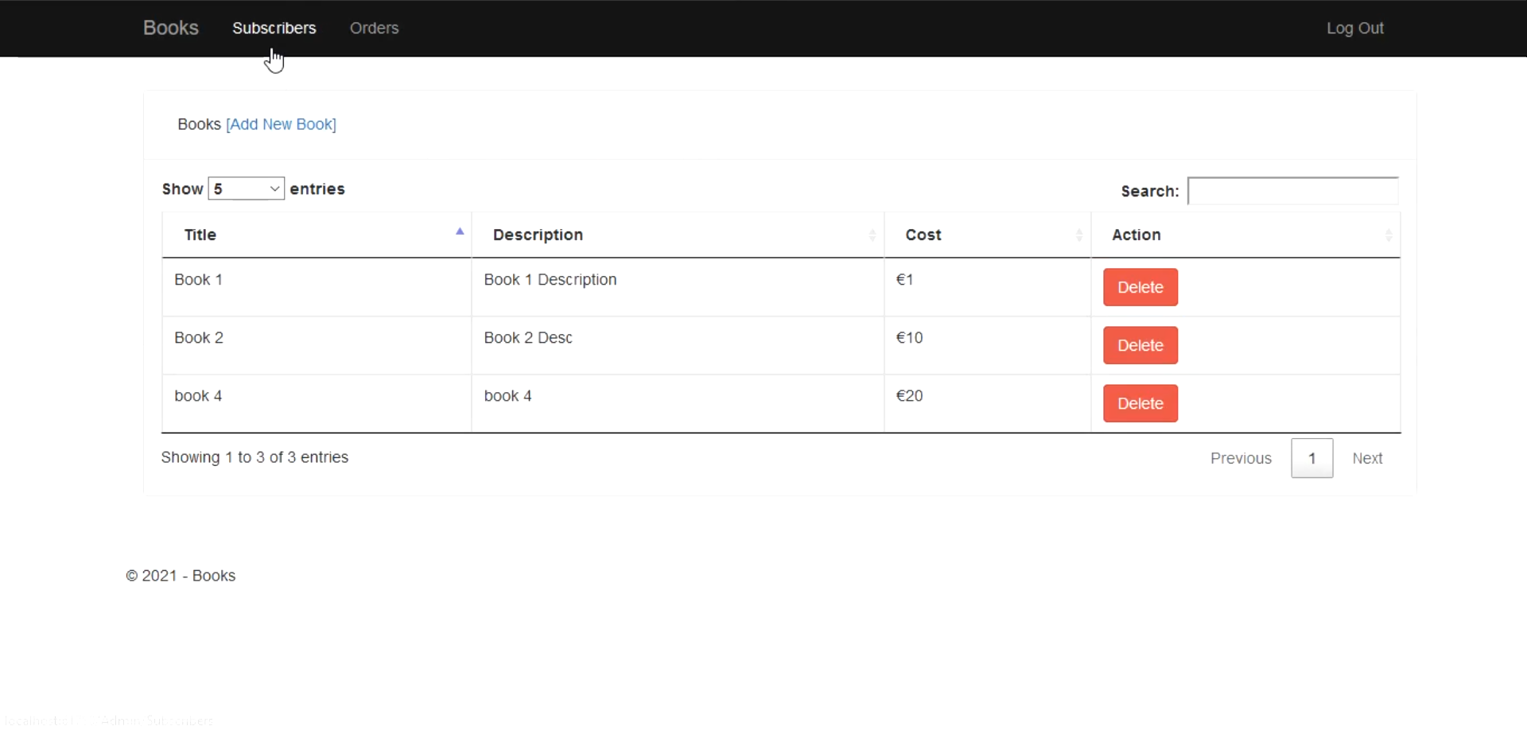Delete the Book 1 entry
This screenshot has width=1527, height=730.
pos(1140,287)
